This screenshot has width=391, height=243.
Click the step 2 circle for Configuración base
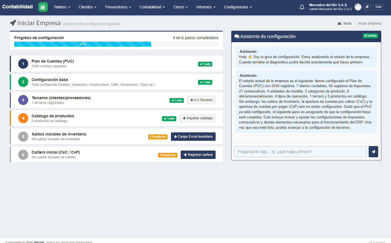(x=23, y=82)
